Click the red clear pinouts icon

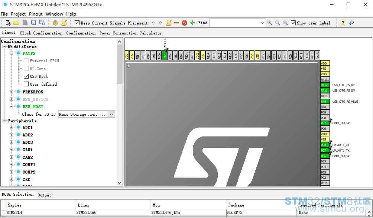184,23
